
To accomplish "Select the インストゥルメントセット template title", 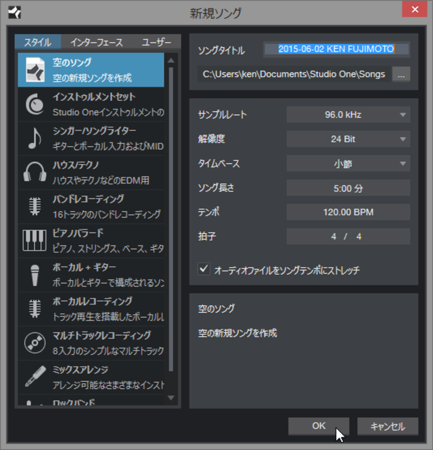I will click(x=94, y=97).
